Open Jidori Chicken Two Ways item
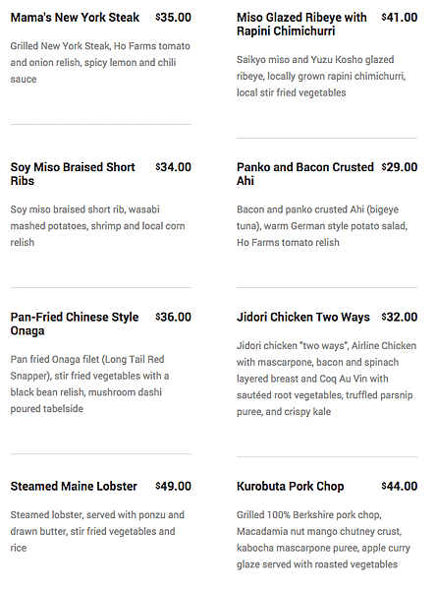 coord(303,317)
